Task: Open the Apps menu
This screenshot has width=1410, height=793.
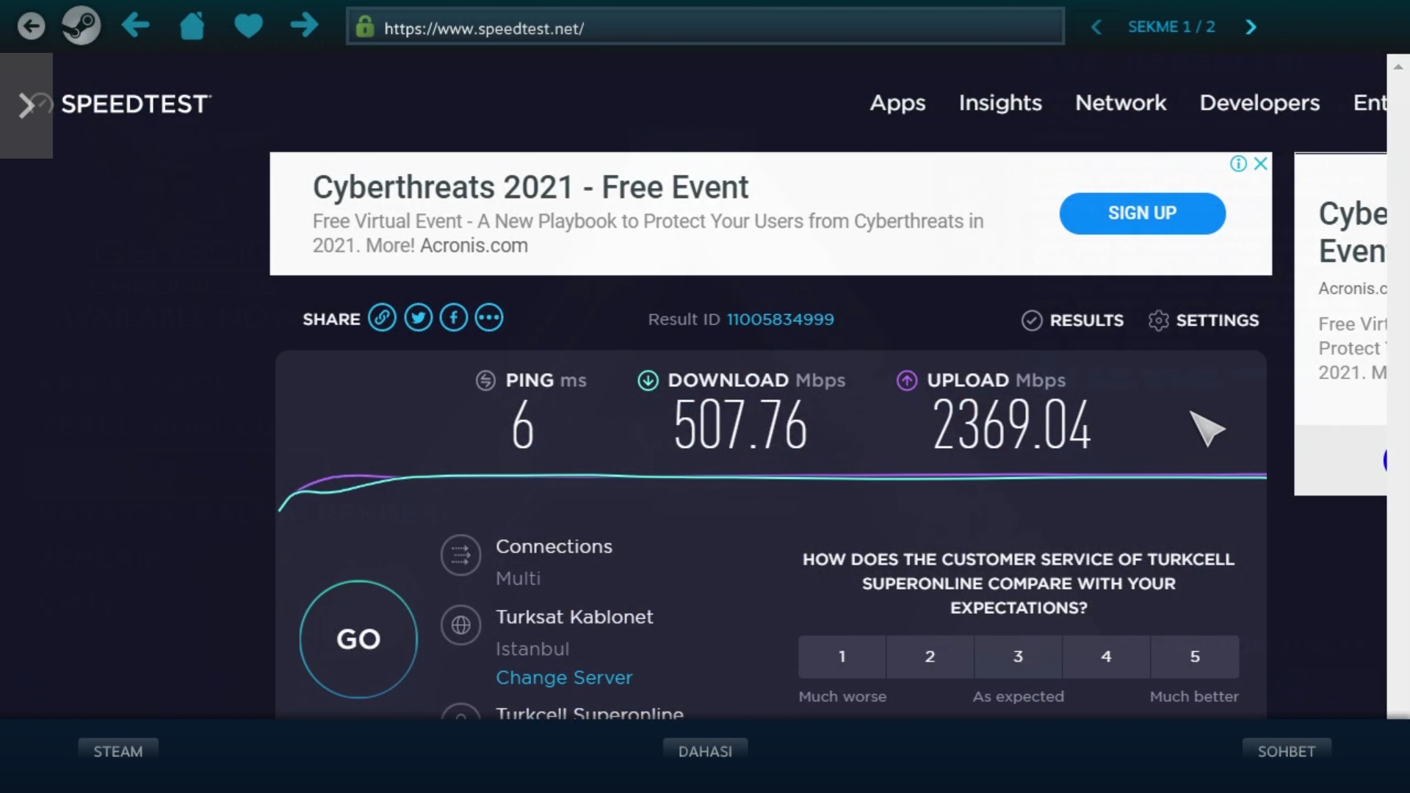Action: [897, 103]
